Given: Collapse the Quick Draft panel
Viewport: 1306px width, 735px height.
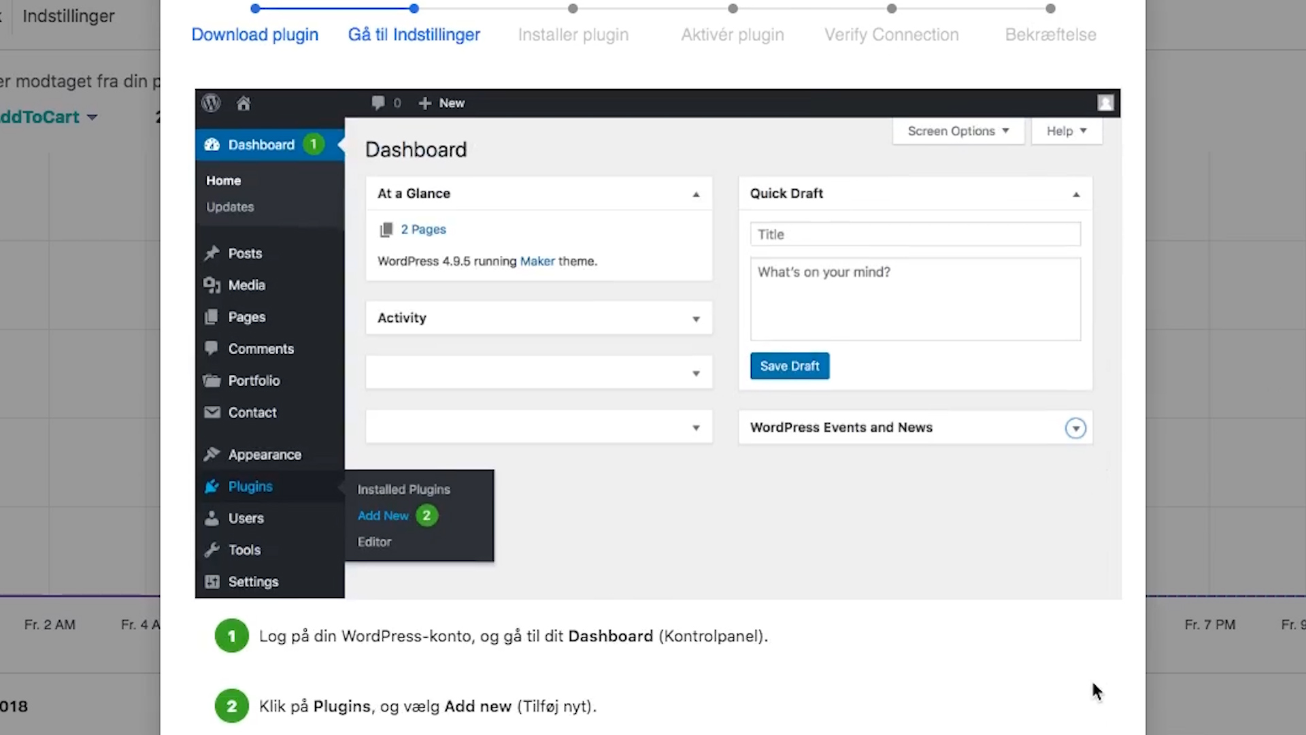Looking at the screenshot, I should [x=1076, y=195].
